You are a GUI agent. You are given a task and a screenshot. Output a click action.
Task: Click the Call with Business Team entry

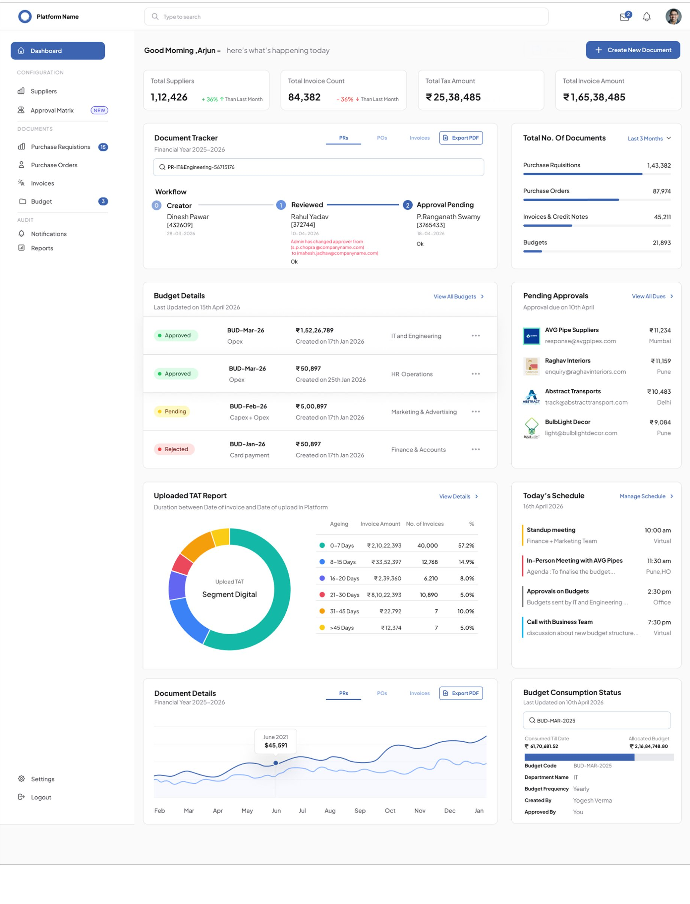coord(596,627)
